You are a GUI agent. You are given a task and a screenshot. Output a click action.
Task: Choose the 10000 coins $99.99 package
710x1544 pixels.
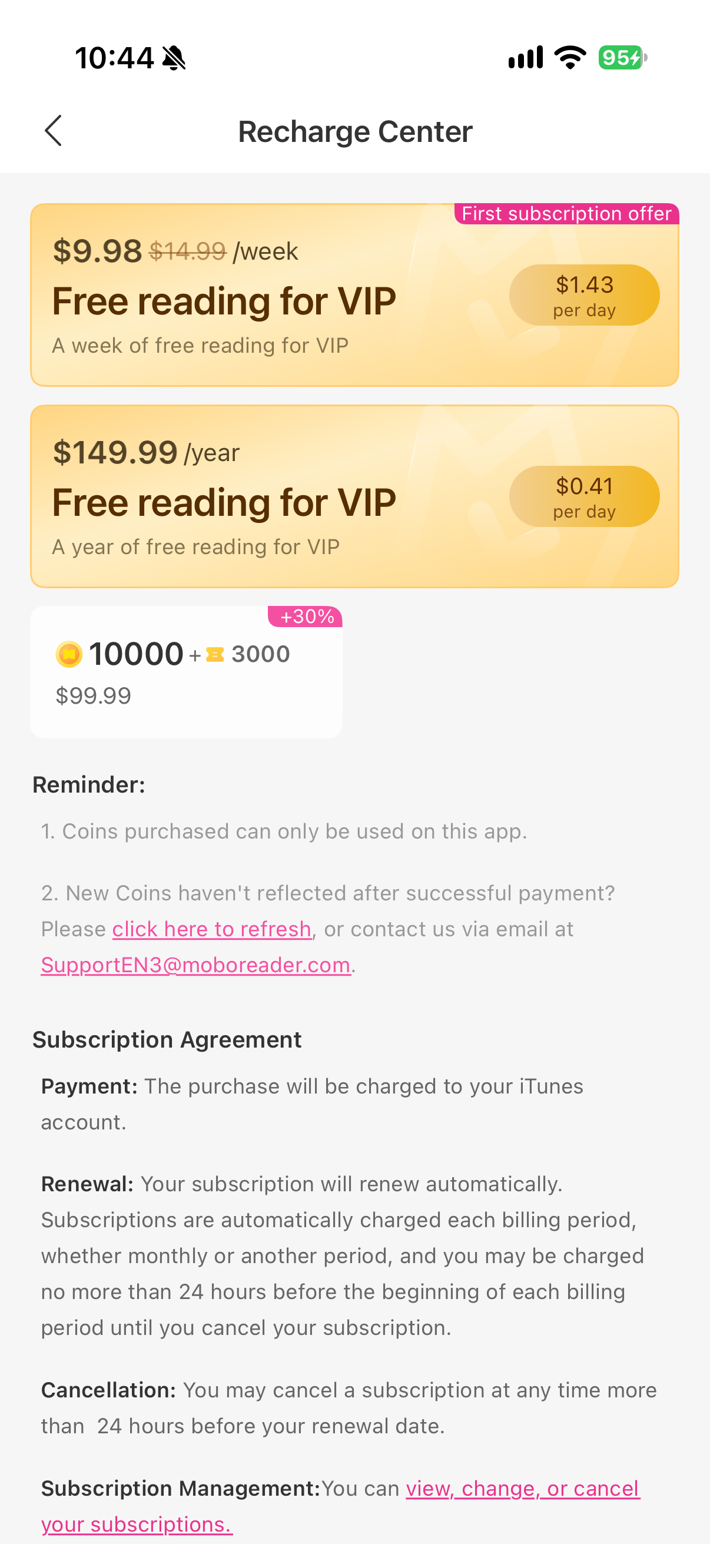(x=187, y=672)
